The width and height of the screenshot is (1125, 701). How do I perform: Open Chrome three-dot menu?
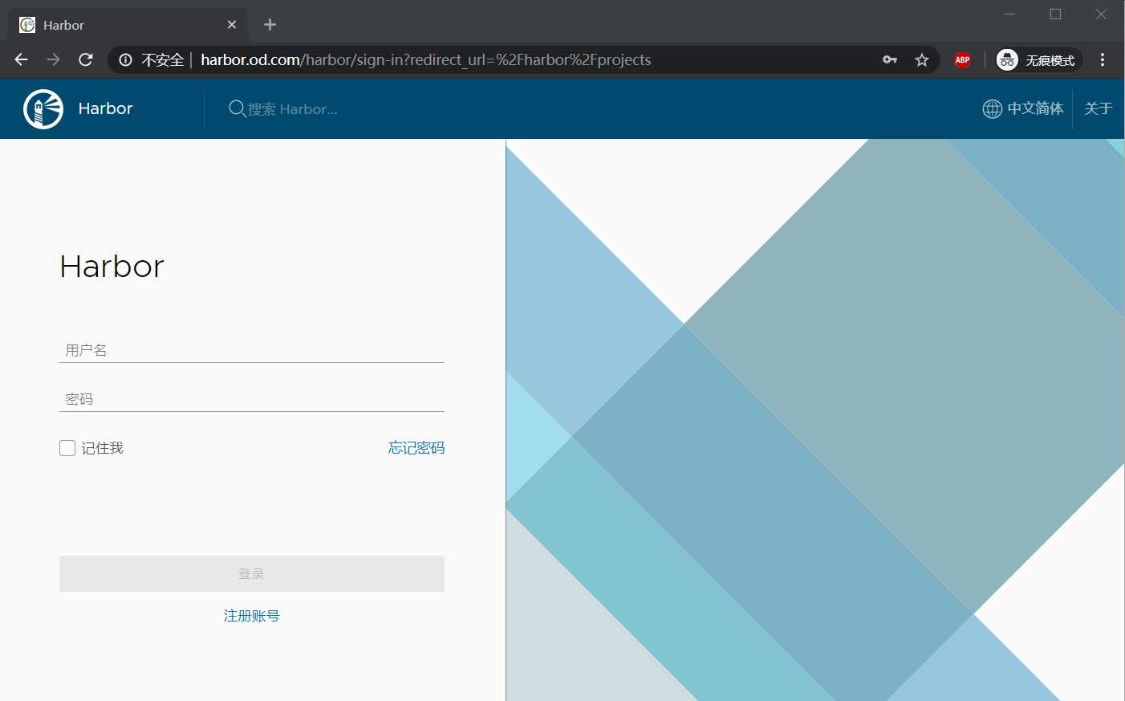click(x=1103, y=59)
